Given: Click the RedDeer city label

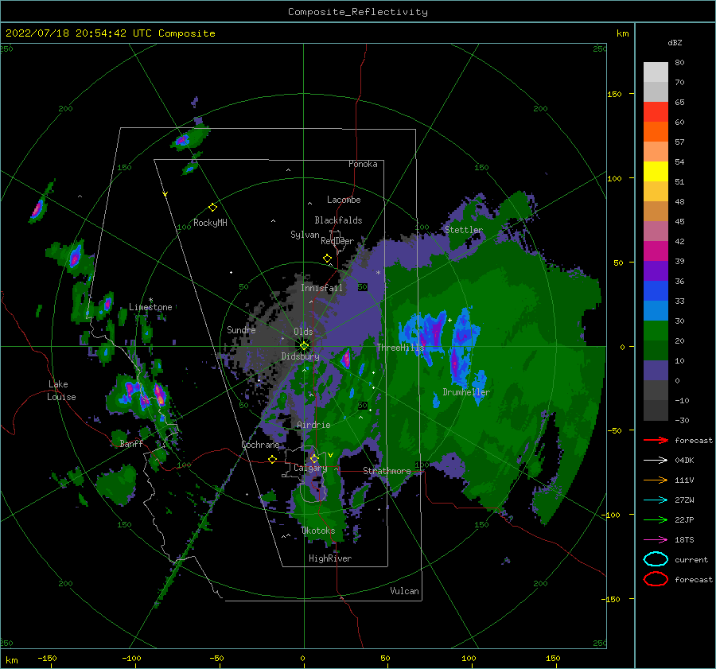Looking at the screenshot, I should 337,241.
